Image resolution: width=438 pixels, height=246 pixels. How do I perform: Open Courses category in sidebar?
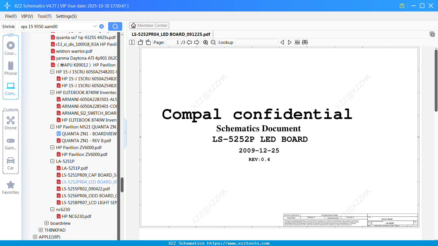coord(11,48)
